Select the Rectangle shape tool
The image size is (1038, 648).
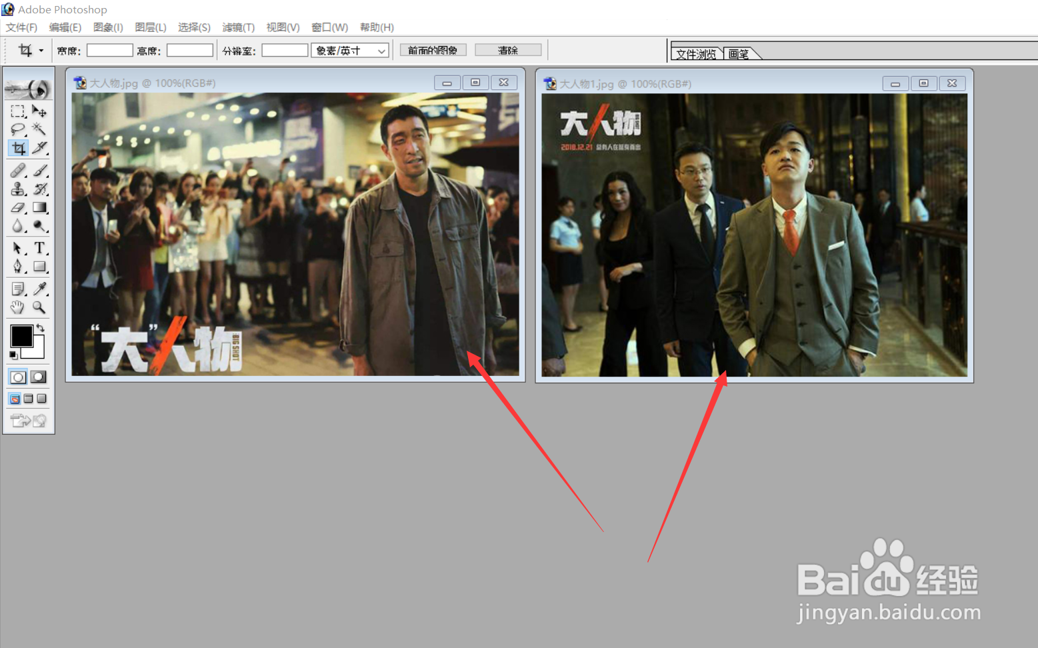(39, 267)
